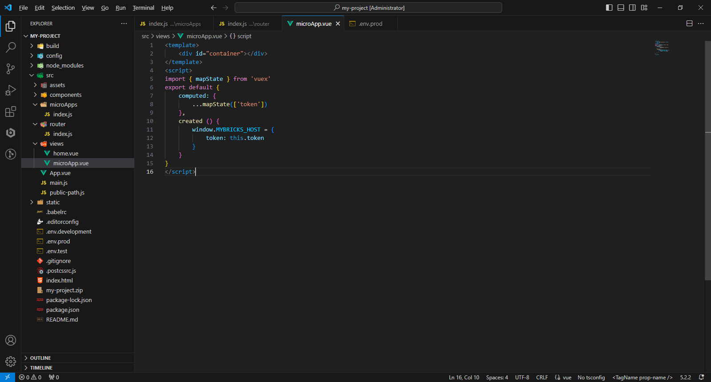Open the git graph circle icon view
The image size is (711, 382).
coord(11,154)
